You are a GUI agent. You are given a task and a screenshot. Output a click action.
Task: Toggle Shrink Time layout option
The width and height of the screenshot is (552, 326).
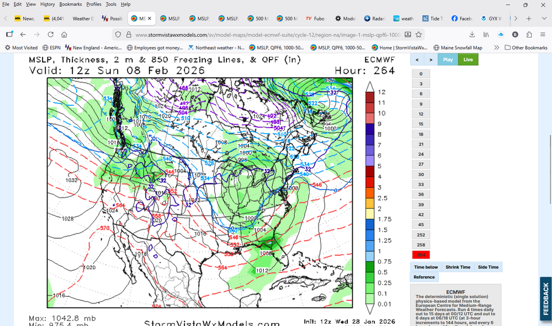click(458, 267)
